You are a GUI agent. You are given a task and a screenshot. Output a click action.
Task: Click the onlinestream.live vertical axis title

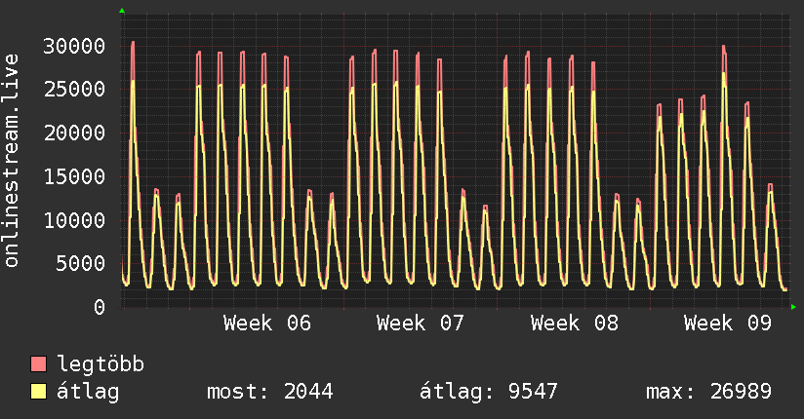point(12,162)
